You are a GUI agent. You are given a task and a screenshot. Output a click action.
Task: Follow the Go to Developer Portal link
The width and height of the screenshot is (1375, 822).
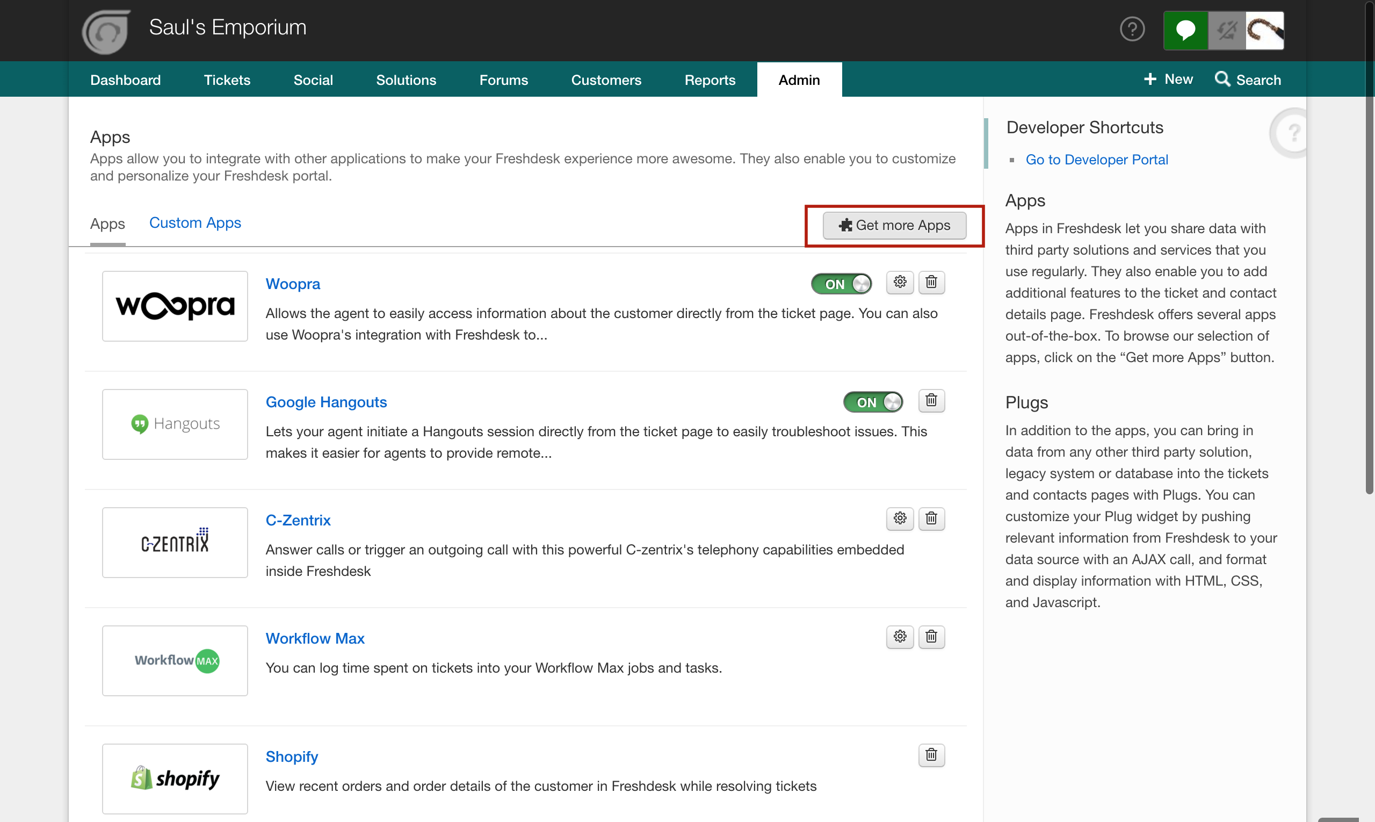(x=1096, y=160)
